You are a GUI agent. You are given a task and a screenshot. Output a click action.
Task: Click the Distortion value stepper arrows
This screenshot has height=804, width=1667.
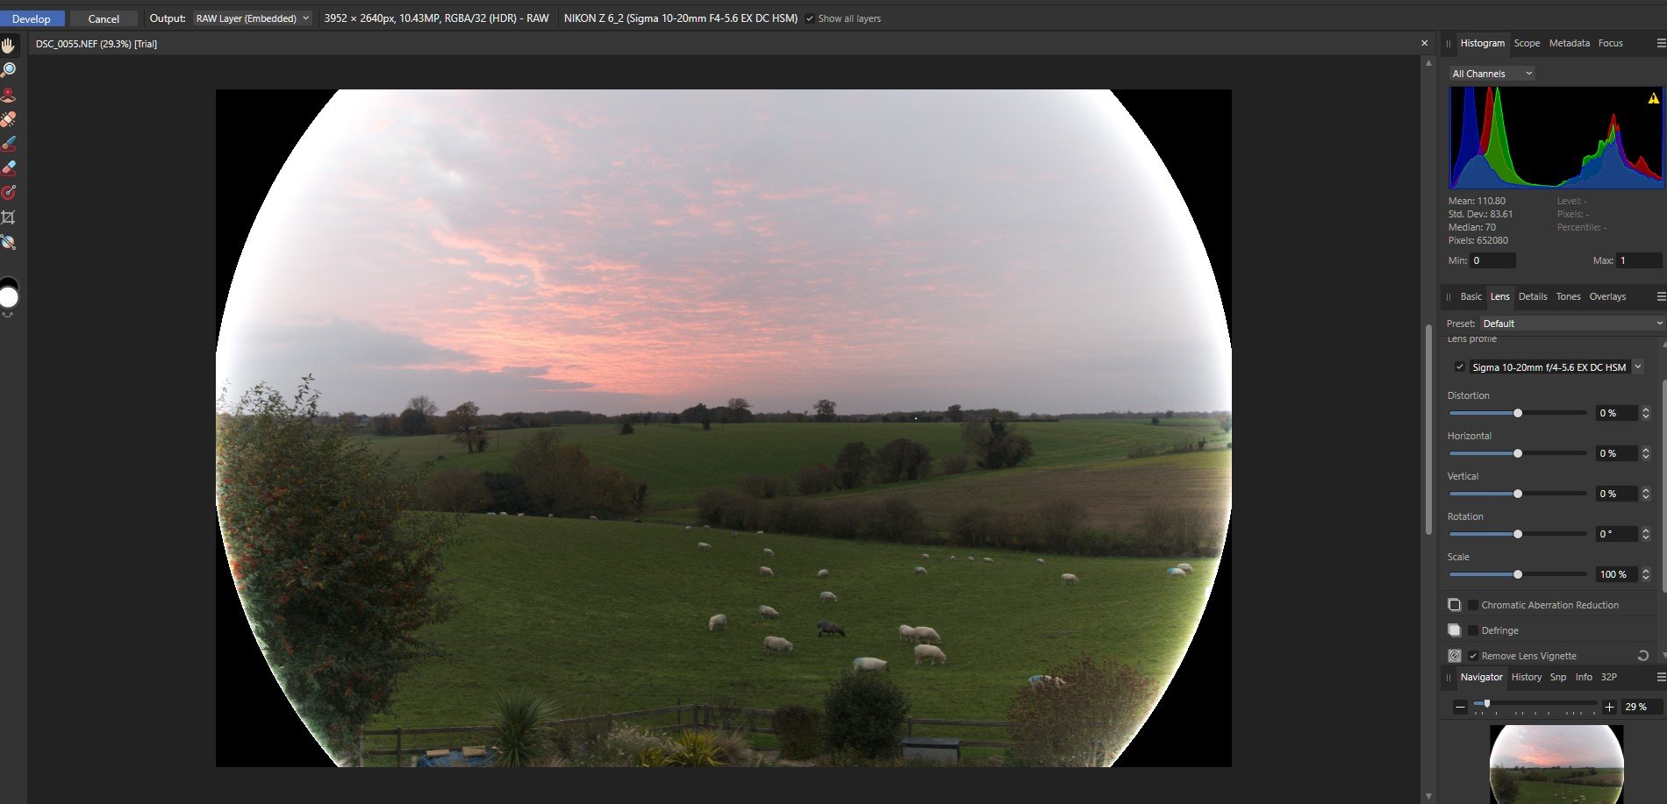click(x=1645, y=413)
